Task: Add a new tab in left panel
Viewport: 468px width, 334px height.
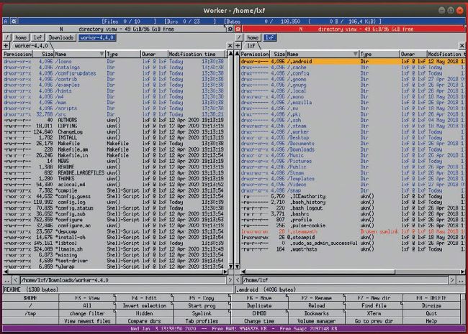Action: click(6, 46)
